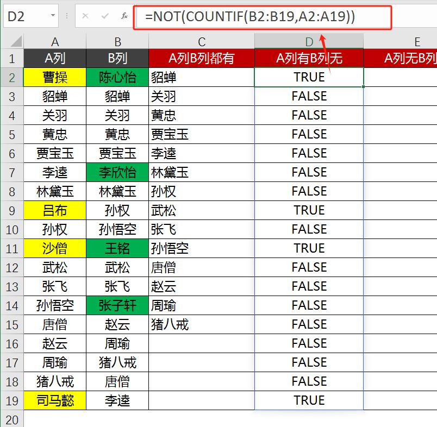The height and width of the screenshot is (427, 437).
Task: Select row 20 header
Action: [12, 419]
